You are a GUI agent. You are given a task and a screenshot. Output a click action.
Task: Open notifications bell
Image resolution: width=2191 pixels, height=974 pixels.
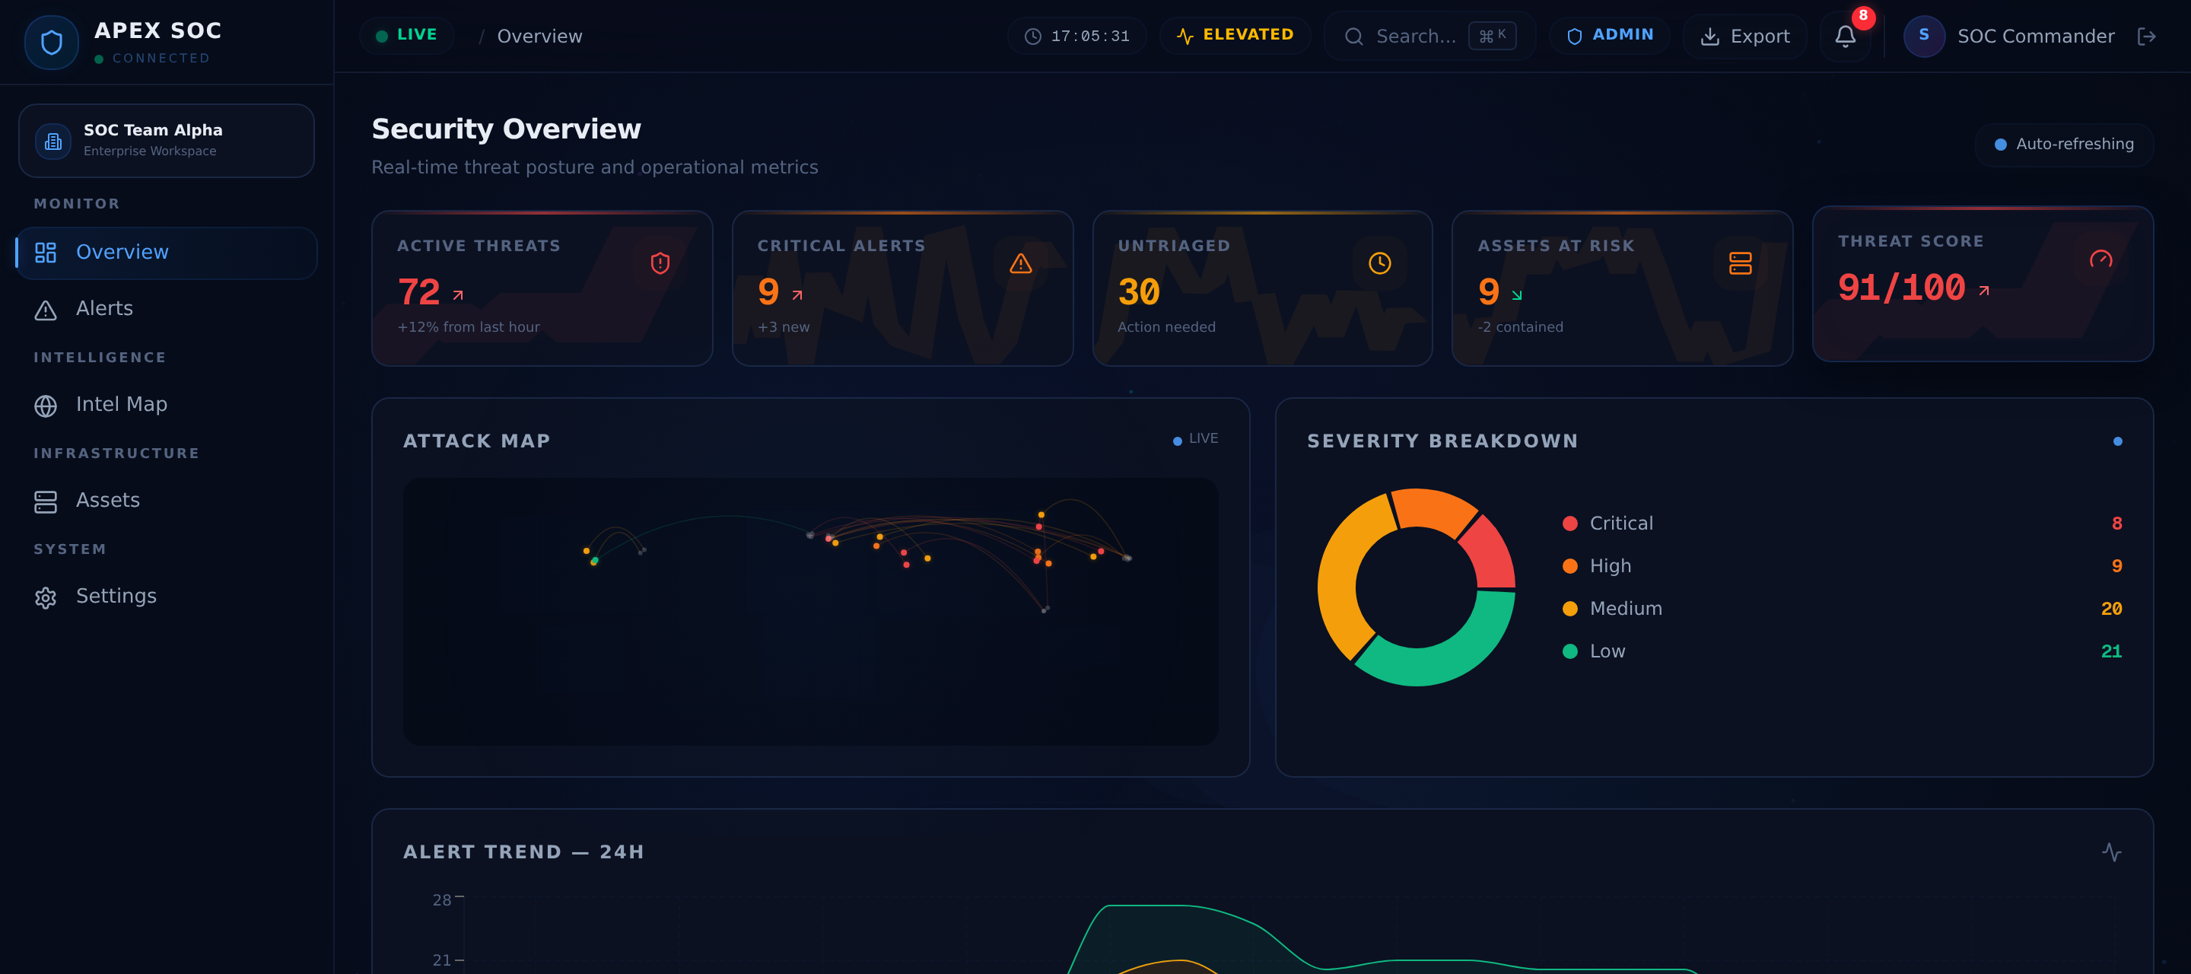point(1845,37)
